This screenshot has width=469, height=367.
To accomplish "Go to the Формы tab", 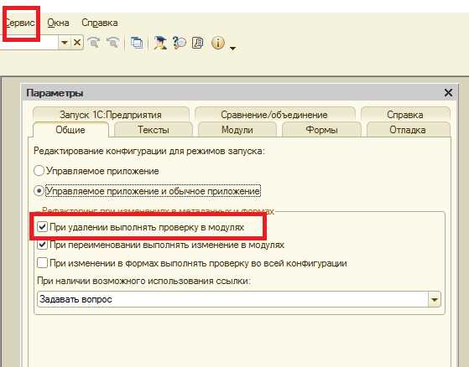I will click(x=322, y=130).
